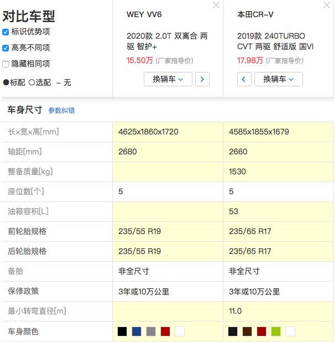Open WEY VV6 model title link
The width and height of the screenshot is (334, 342).
[x=144, y=14]
